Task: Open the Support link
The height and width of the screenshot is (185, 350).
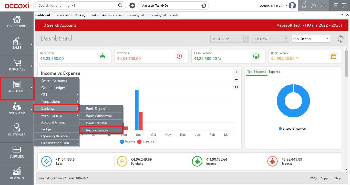Action: point(326,178)
